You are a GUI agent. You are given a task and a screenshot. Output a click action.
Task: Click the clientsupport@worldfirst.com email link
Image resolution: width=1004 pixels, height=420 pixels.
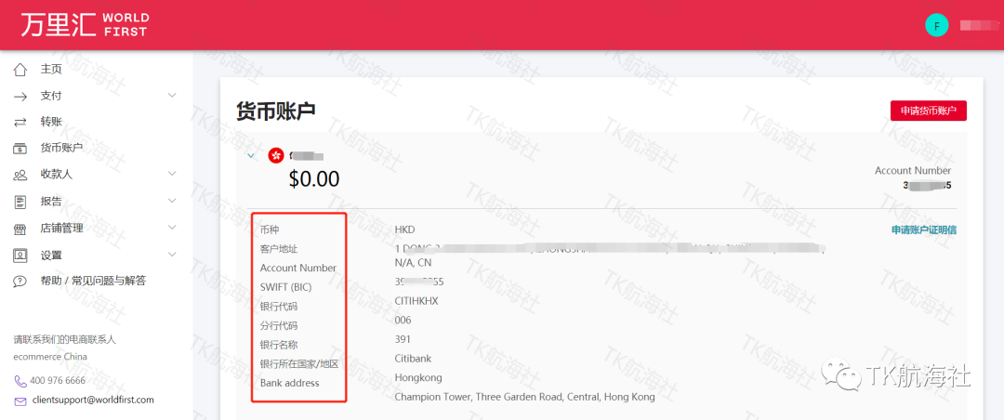pyautogui.click(x=93, y=400)
